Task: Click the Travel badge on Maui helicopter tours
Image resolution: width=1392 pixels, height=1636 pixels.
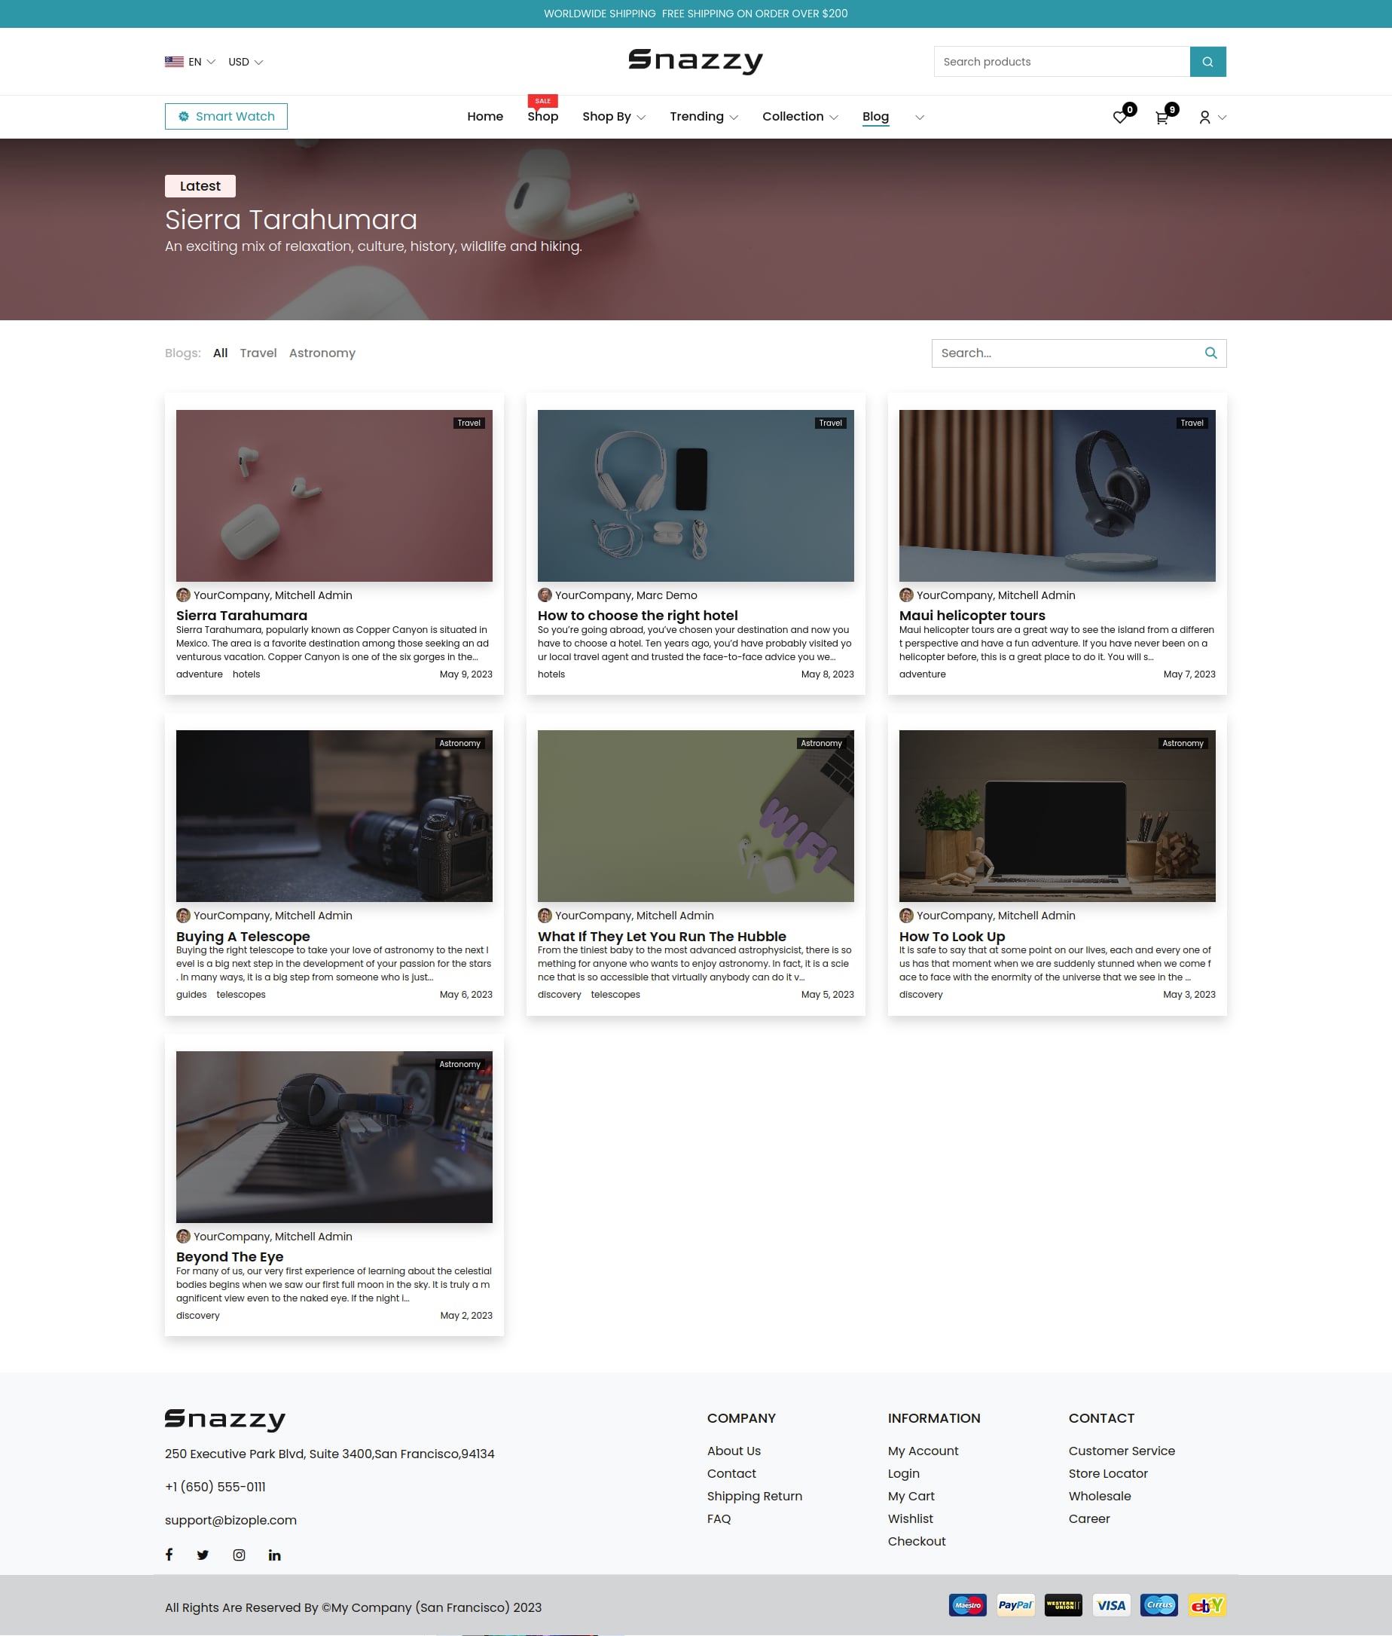Action: point(1192,424)
